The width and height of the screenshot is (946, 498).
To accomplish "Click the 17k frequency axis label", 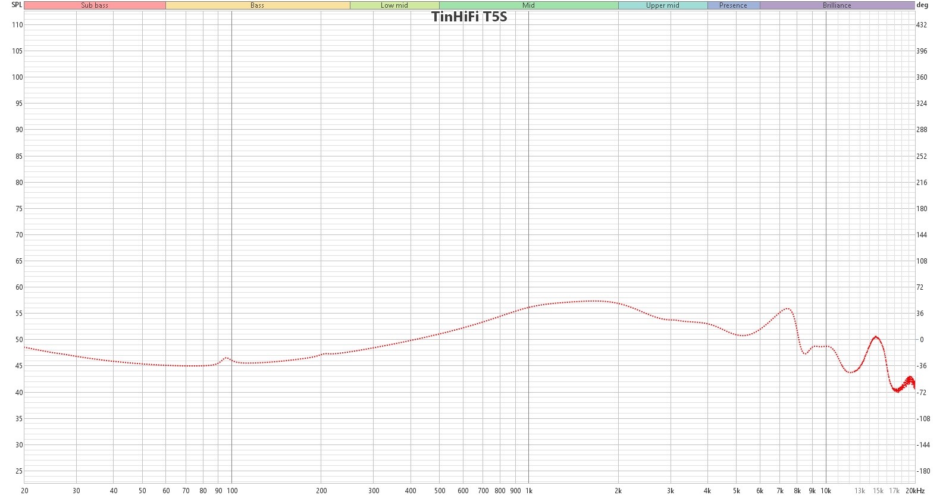I will click(x=894, y=491).
